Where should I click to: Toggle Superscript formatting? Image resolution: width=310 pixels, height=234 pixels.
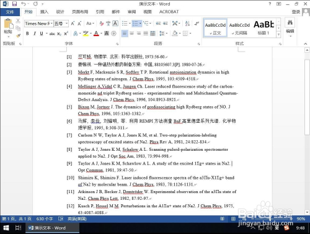pos(66,34)
